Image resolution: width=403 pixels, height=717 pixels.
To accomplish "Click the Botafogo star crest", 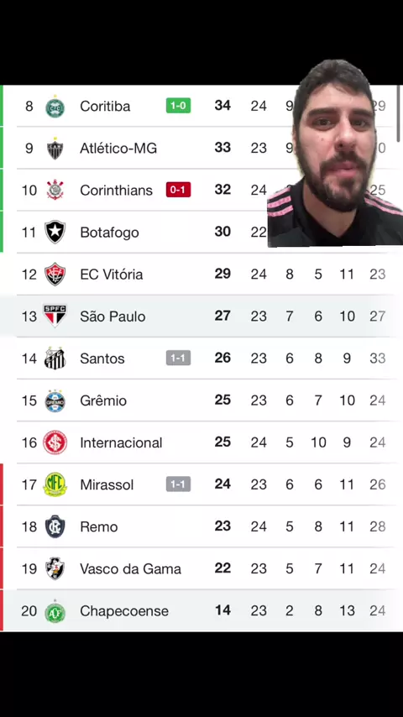I will click(55, 232).
